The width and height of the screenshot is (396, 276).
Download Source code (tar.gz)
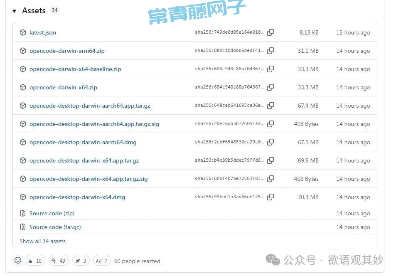(55, 227)
